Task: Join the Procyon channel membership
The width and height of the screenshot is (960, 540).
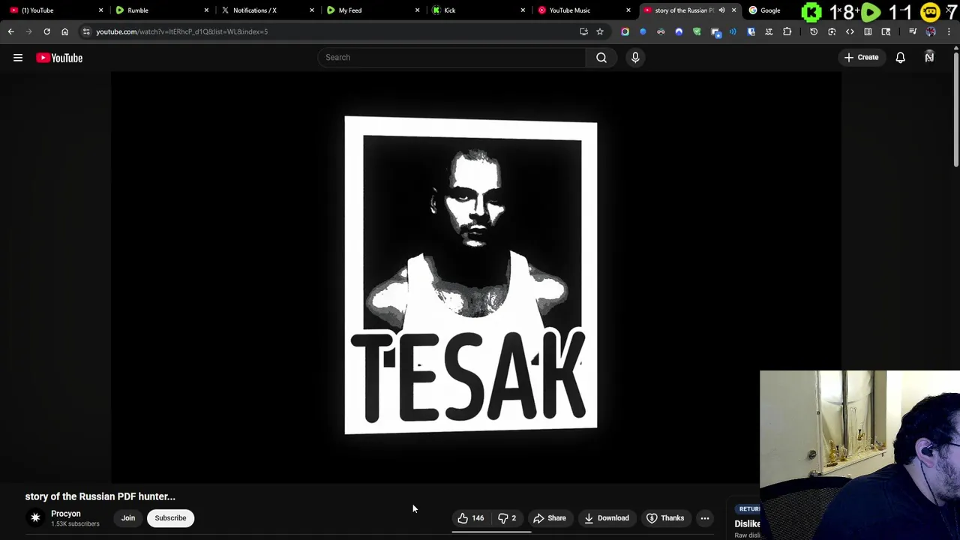Action: coord(128,517)
